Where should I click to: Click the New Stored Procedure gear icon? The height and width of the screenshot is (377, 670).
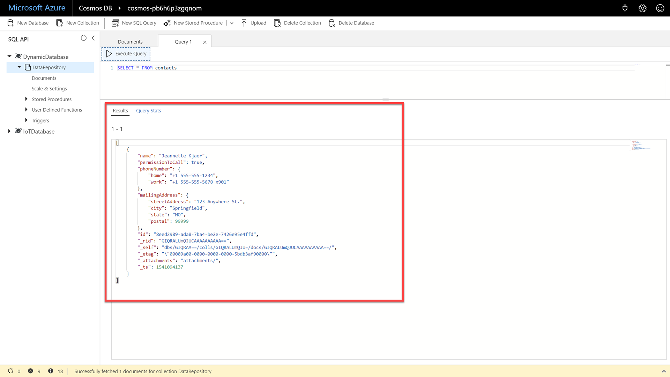[x=167, y=23]
